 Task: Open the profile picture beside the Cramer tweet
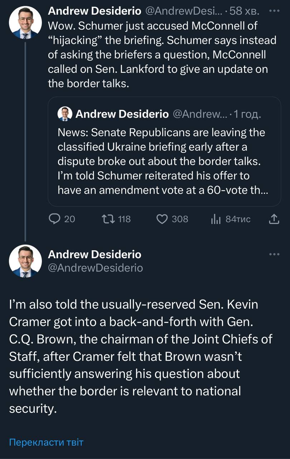[25, 261]
